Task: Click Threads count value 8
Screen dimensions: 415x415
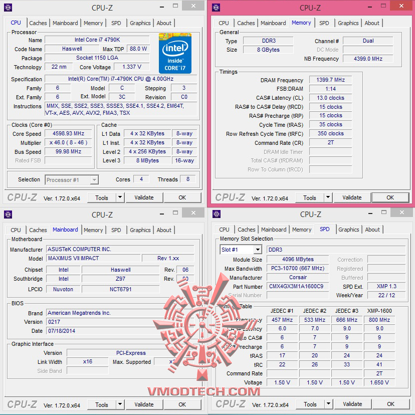Action: [x=188, y=179]
